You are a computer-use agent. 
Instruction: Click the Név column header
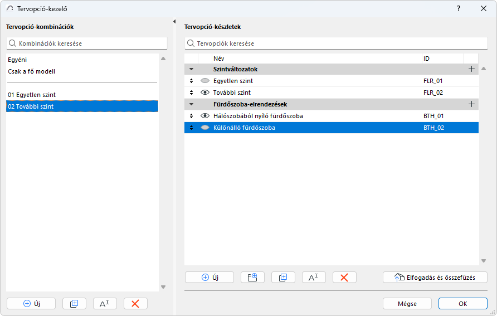click(x=317, y=59)
